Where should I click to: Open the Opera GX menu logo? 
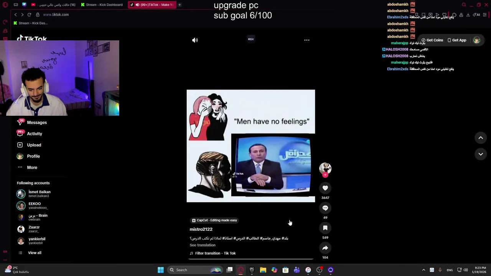click(x=5, y=5)
